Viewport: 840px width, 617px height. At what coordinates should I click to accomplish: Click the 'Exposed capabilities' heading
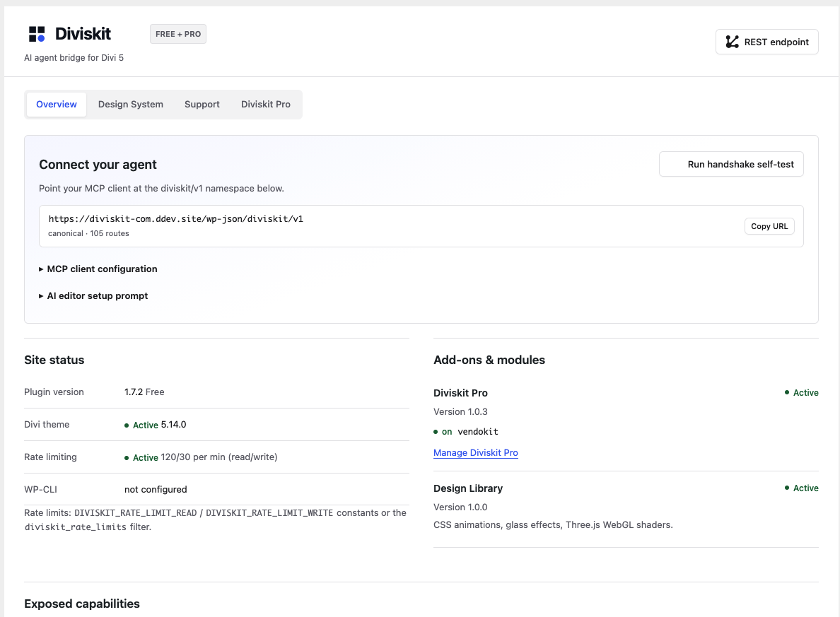coord(82,604)
